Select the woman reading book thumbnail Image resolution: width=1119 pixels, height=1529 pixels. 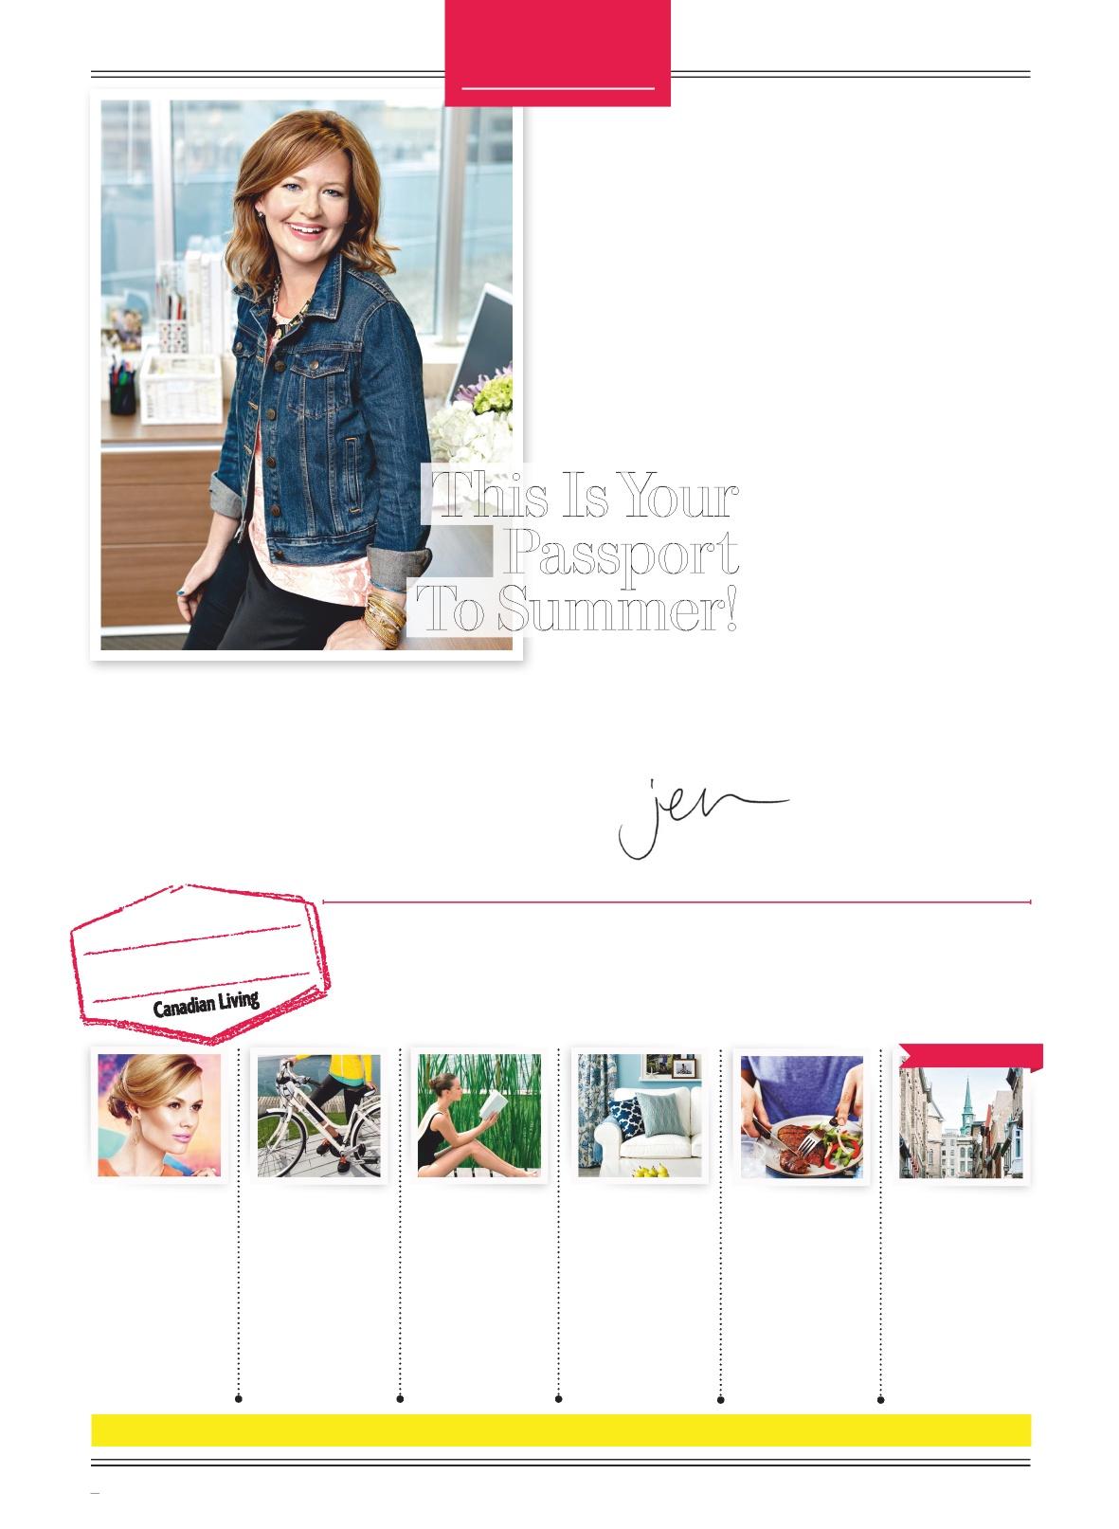pos(479,1116)
